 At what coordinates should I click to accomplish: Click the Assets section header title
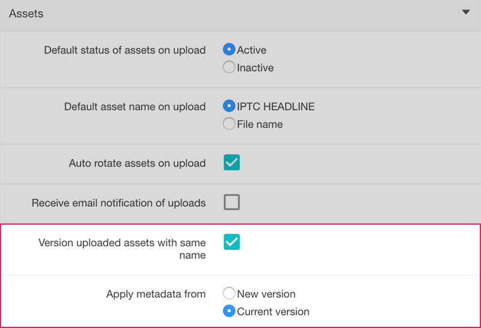26,13
